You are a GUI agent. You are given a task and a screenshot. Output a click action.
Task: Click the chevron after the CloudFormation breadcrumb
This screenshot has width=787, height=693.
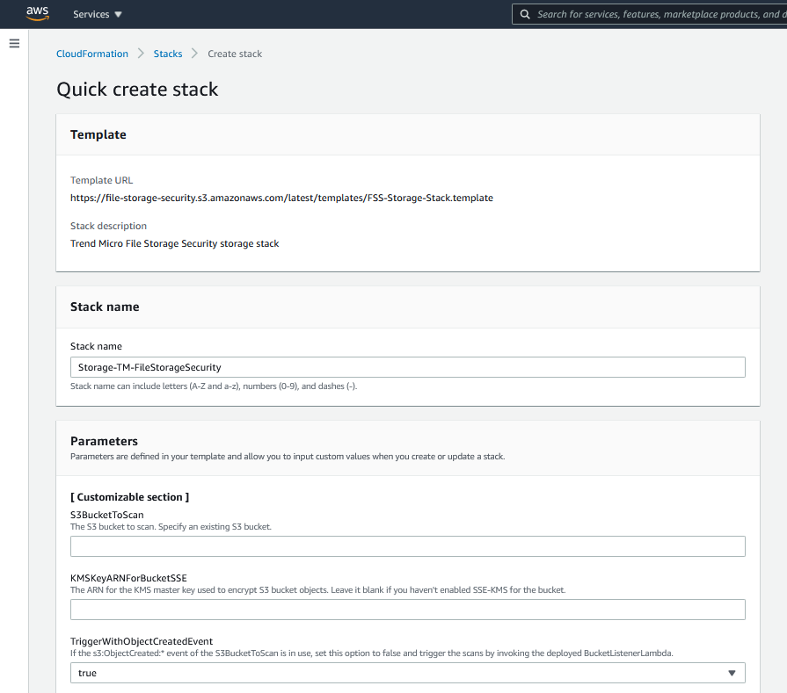141,54
